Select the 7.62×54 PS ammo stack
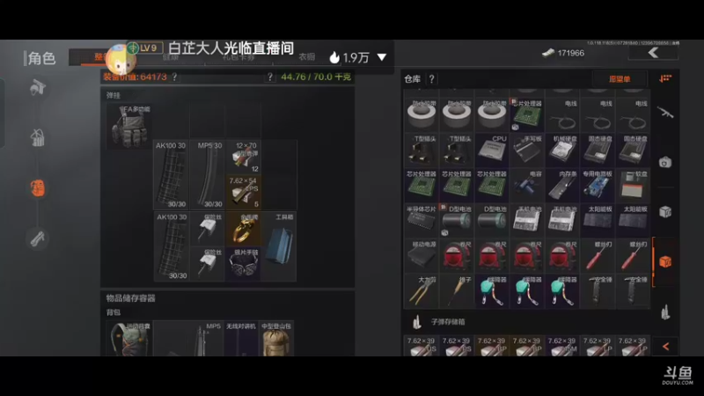704x396 pixels. click(244, 192)
